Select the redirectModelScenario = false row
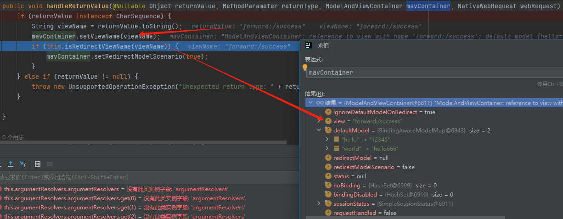 [x=434, y=167]
